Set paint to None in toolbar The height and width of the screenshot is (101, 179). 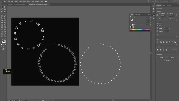(x=5, y=44)
